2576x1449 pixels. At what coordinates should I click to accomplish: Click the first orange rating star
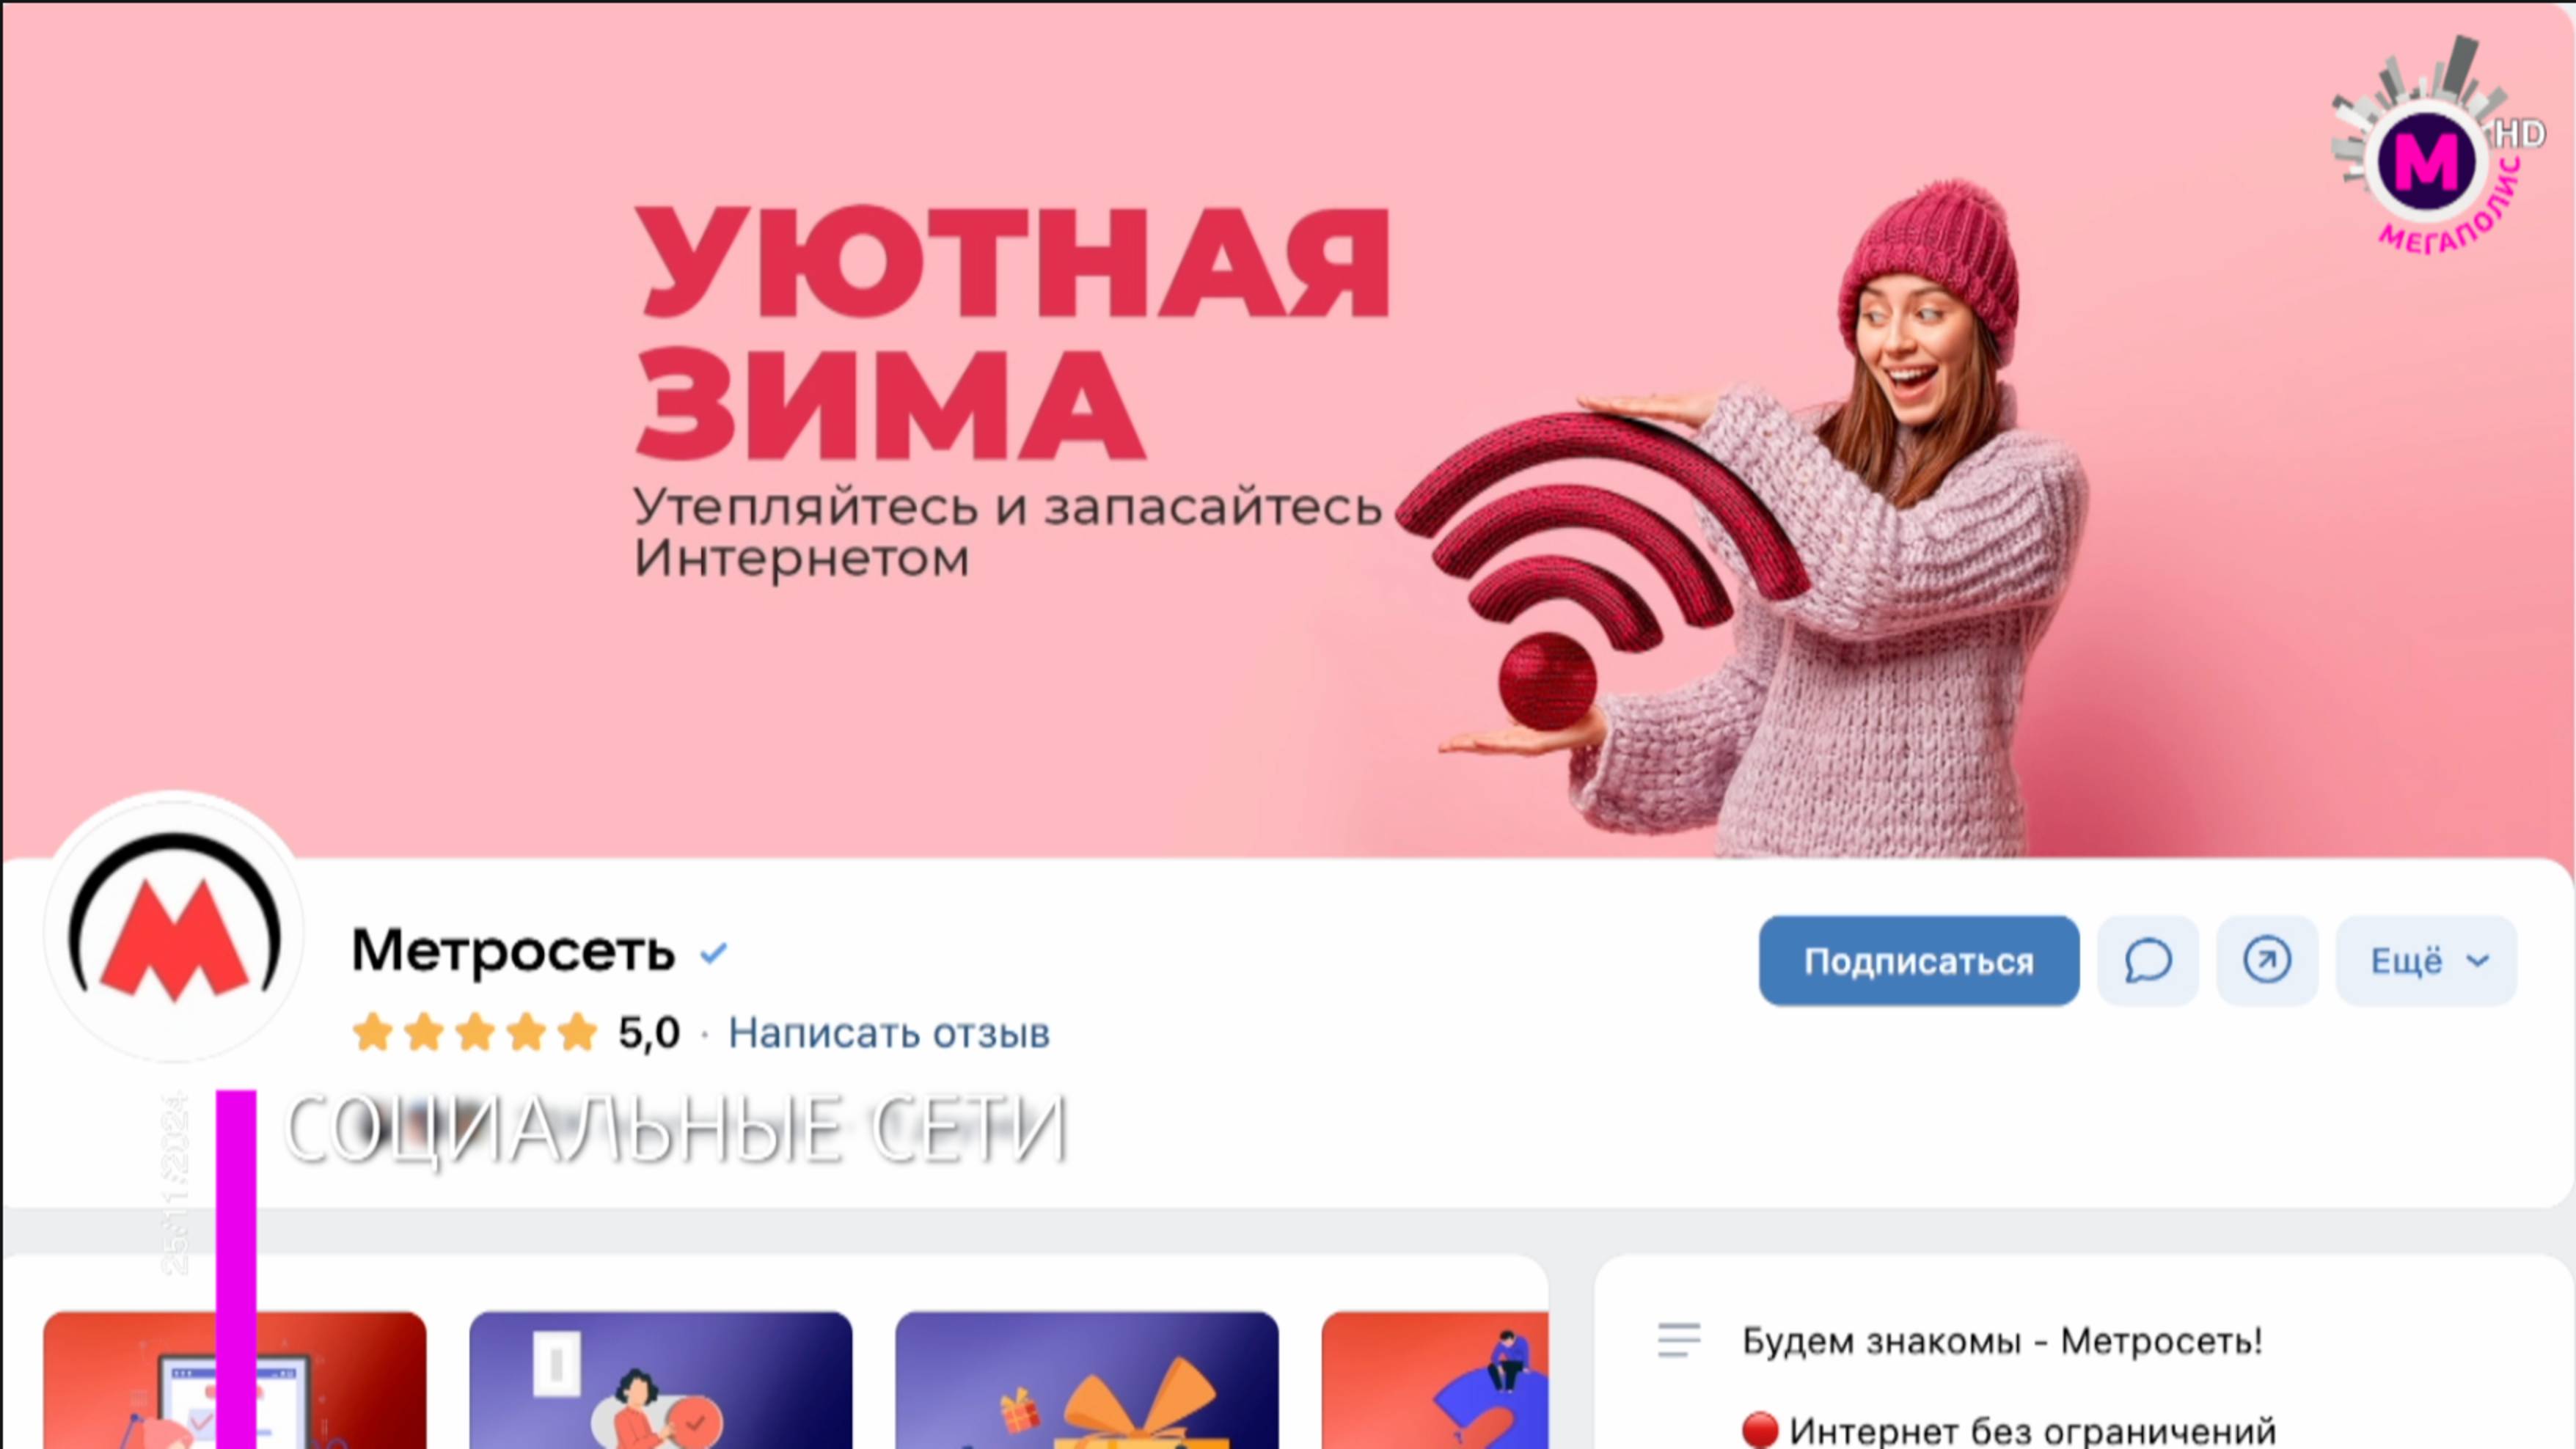[373, 1033]
